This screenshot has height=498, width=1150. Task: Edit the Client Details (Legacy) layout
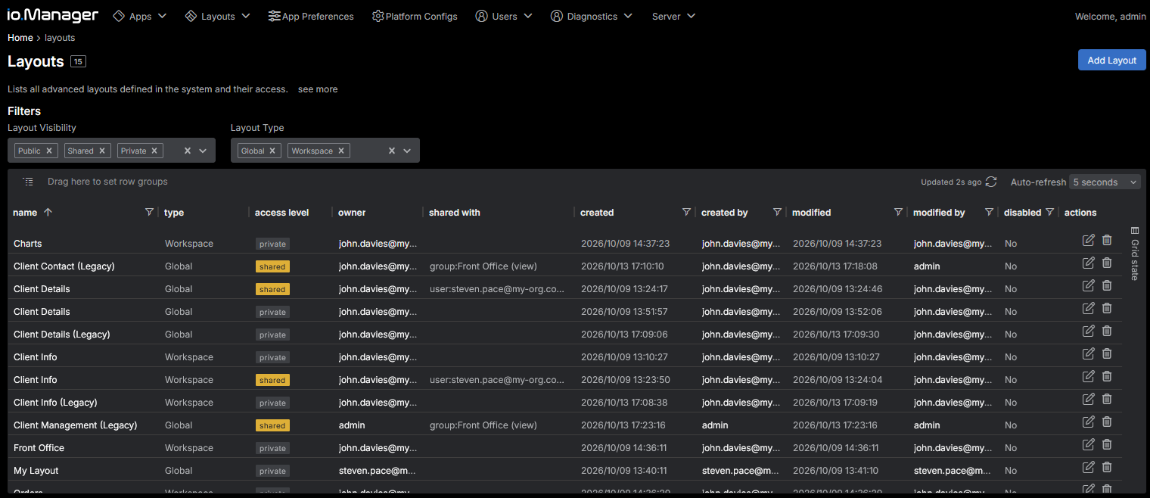click(1089, 331)
